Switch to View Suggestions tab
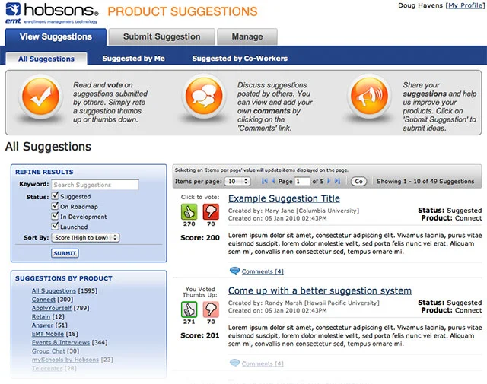This screenshot has height=384, width=487. 56,37
